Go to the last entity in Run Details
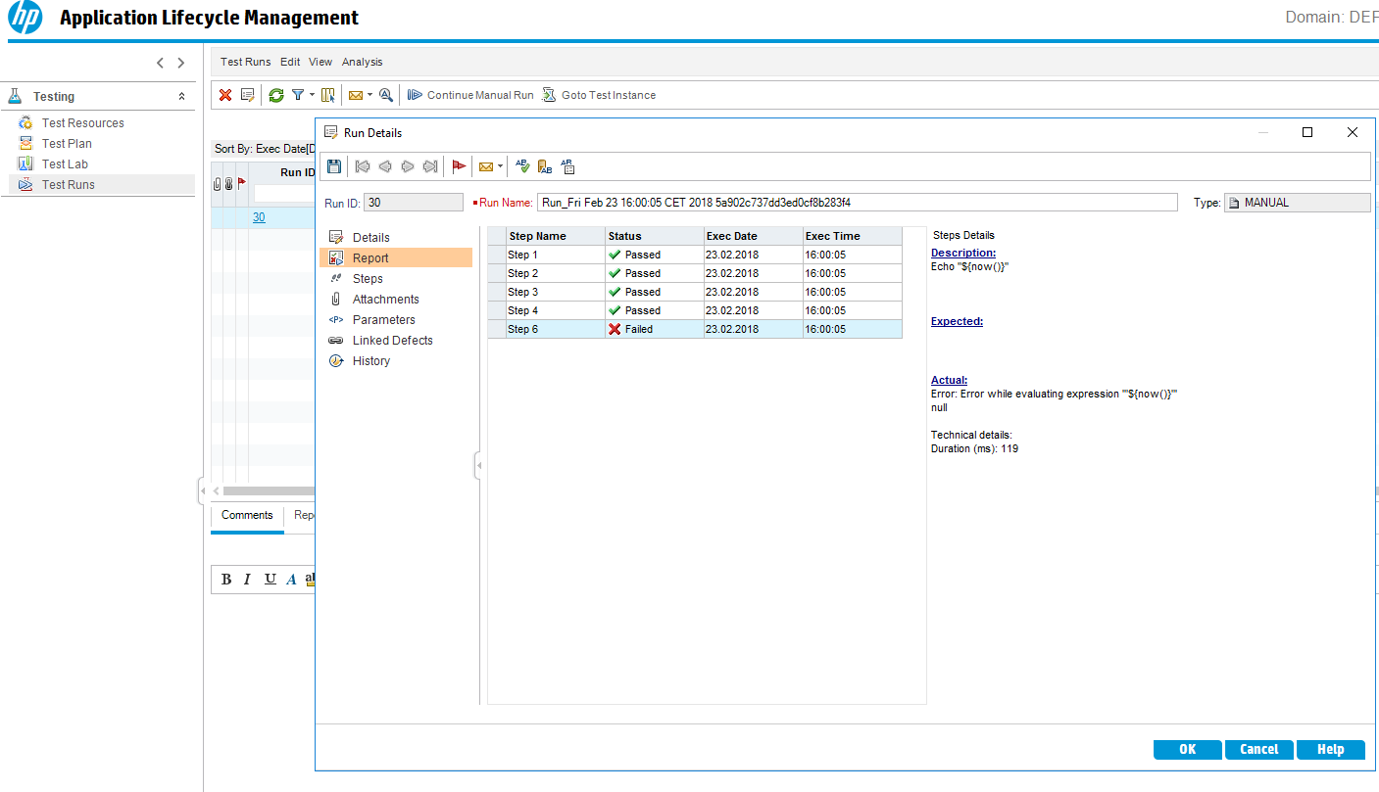The width and height of the screenshot is (1379, 792). 430,166
